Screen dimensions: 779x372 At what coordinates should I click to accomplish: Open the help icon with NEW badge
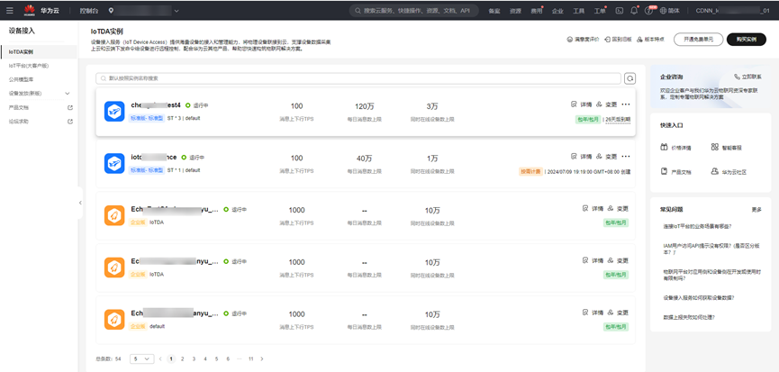(x=648, y=11)
